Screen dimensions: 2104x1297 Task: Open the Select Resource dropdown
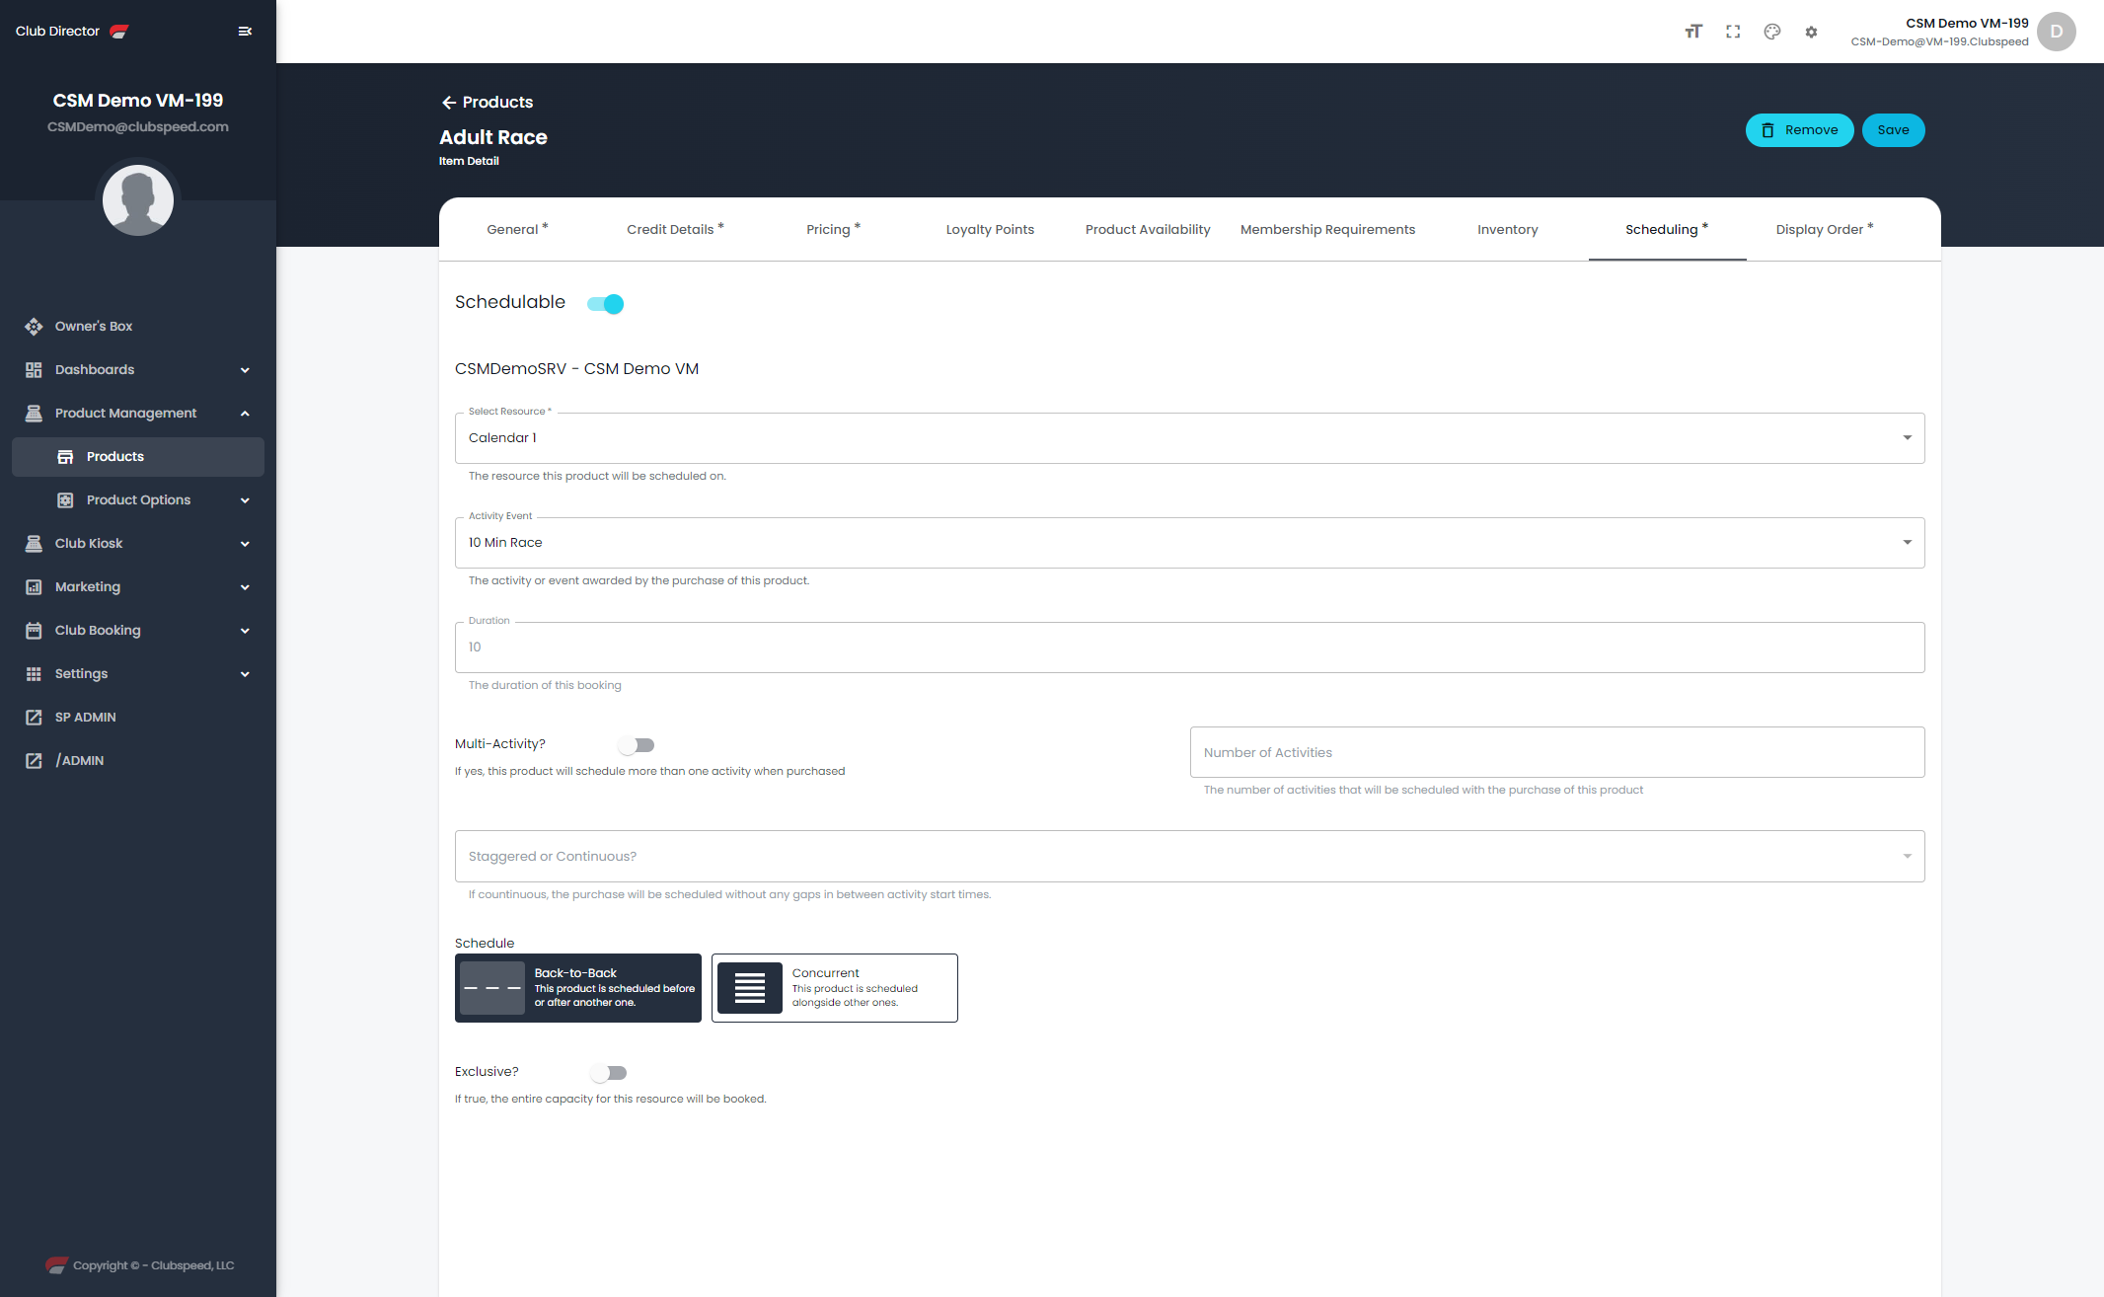(x=1189, y=438)
